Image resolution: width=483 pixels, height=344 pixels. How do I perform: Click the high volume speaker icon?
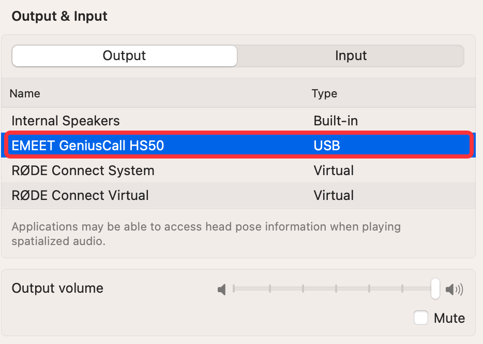tap(455, 290)
